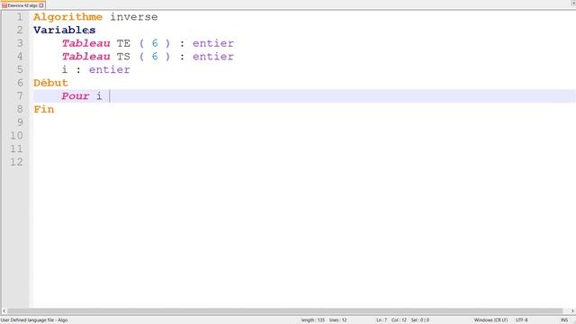Toggle the INS insert mode indicator
Screen dimensions: 576x324
pyautogui.click(x=564, y=320)
